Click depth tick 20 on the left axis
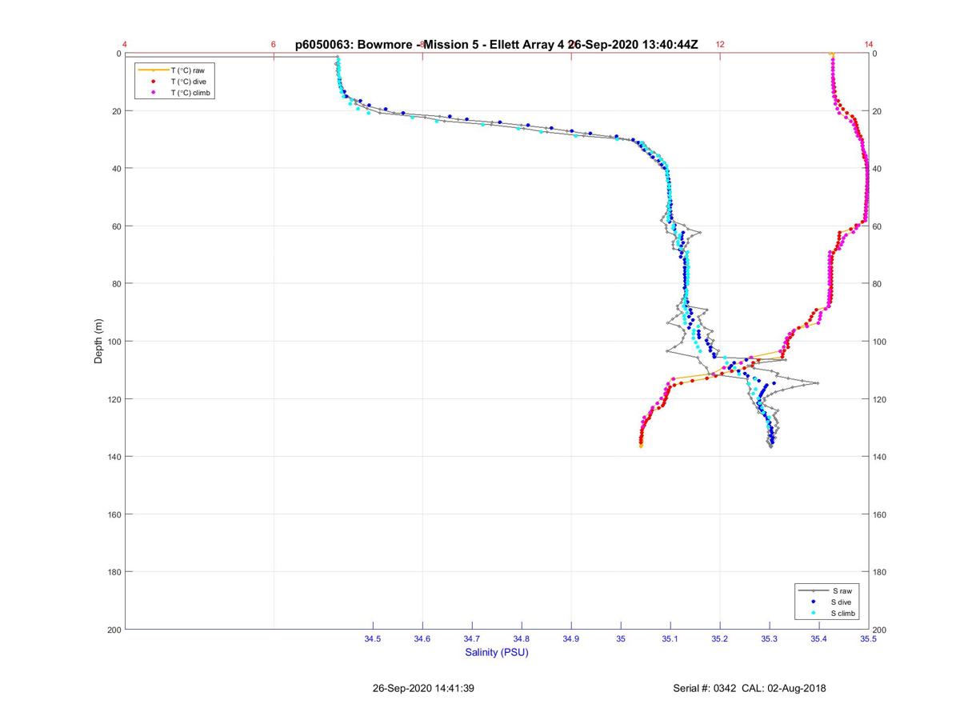The width and height of the screenshot is (960, 708). pyautogui.click(x=117, y=111)
